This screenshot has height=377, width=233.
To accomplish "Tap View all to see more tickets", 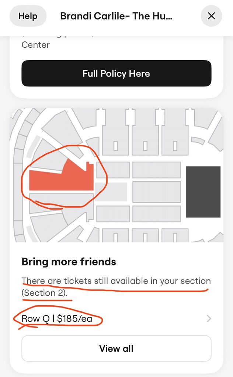I will pos(116,348).
